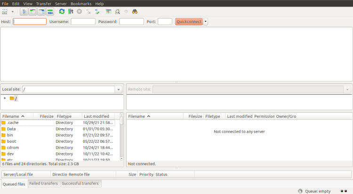
Task: Open the Edit menu
Action: coord(16,4)
